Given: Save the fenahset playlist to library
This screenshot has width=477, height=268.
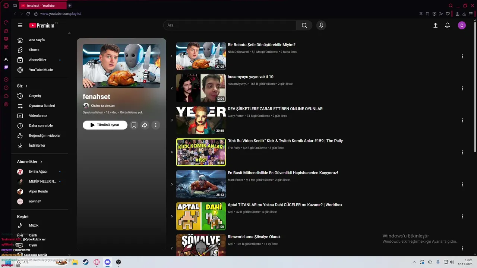Looking at the screenshot, I should [x=134, y=125].
